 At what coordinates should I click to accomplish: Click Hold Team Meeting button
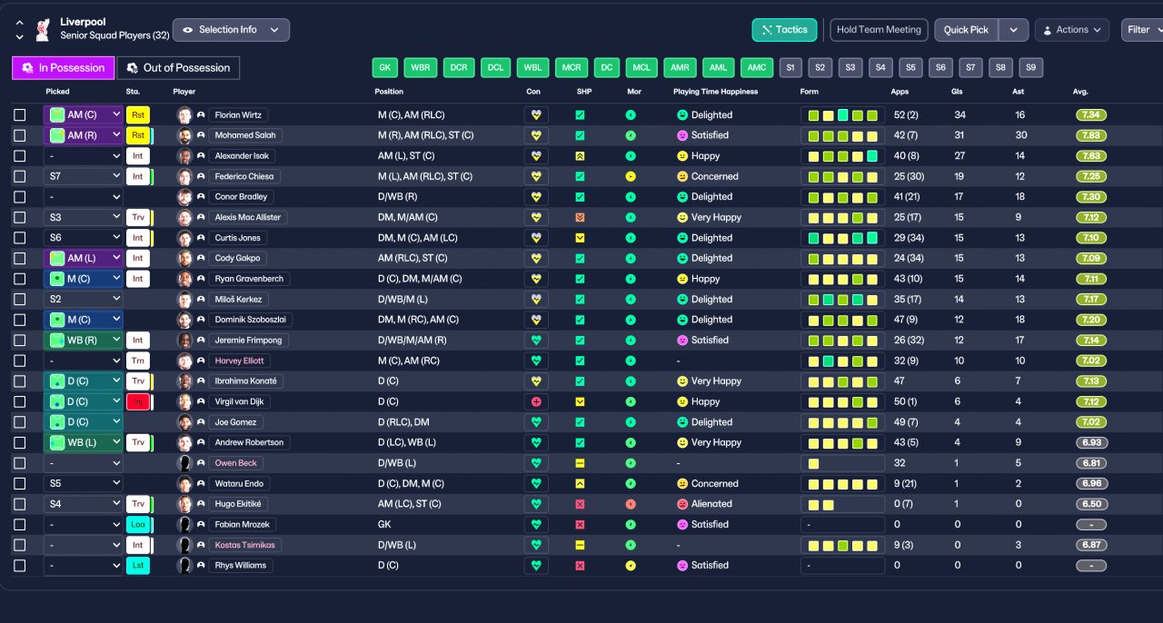pos(880,30)
